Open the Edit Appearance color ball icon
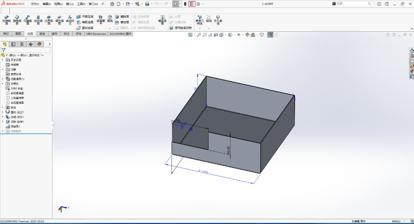This screenshot has height=224, width=414. (x=247, y=35)
